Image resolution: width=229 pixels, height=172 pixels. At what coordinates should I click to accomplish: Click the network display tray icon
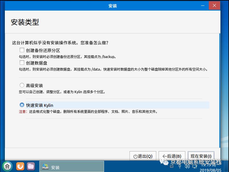point(195,167)
